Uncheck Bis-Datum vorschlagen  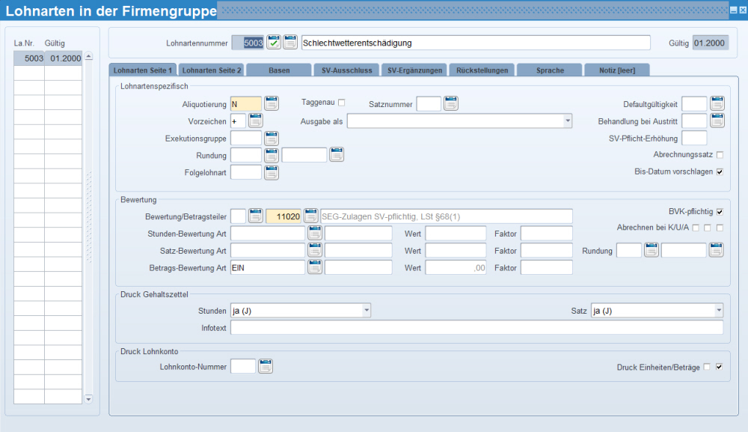click(x=720, y=172)
